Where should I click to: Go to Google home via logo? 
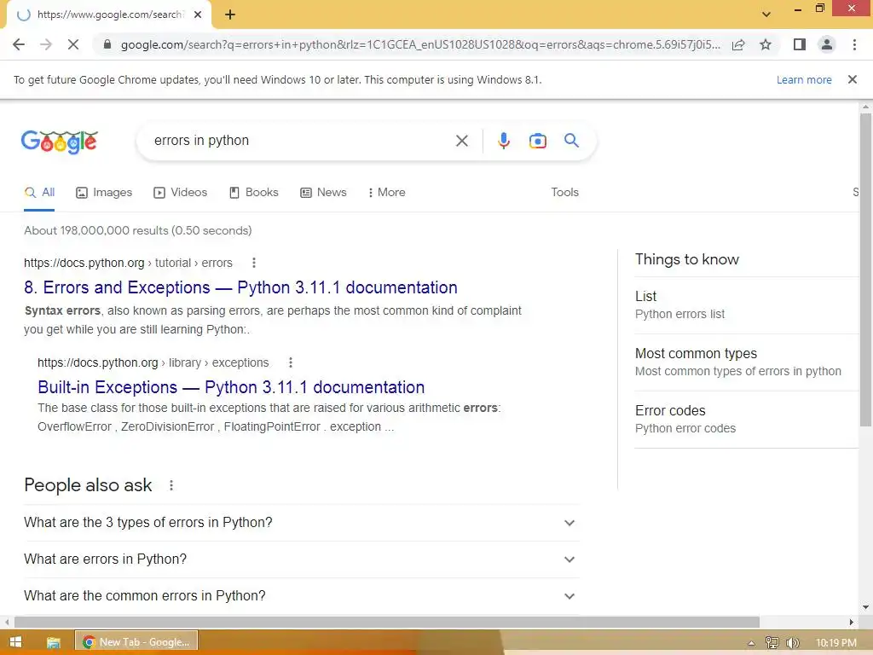(x=60, y=142)
